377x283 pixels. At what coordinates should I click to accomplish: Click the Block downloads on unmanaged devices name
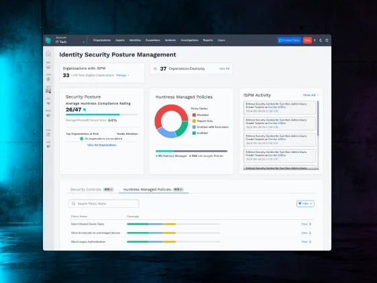click(x=95, y=233)
